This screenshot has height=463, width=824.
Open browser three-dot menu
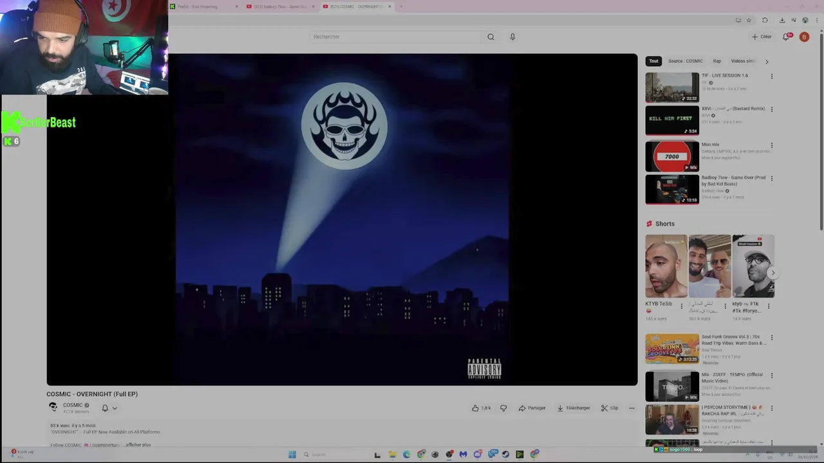click(x=816, y=20)
